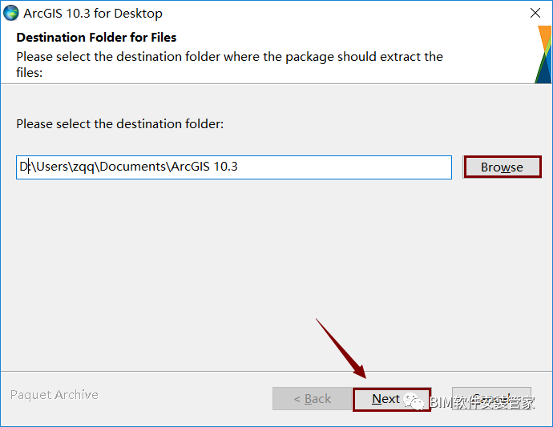Click the dark red arrow annotation

pyautogui.click(x=341, y=348)
